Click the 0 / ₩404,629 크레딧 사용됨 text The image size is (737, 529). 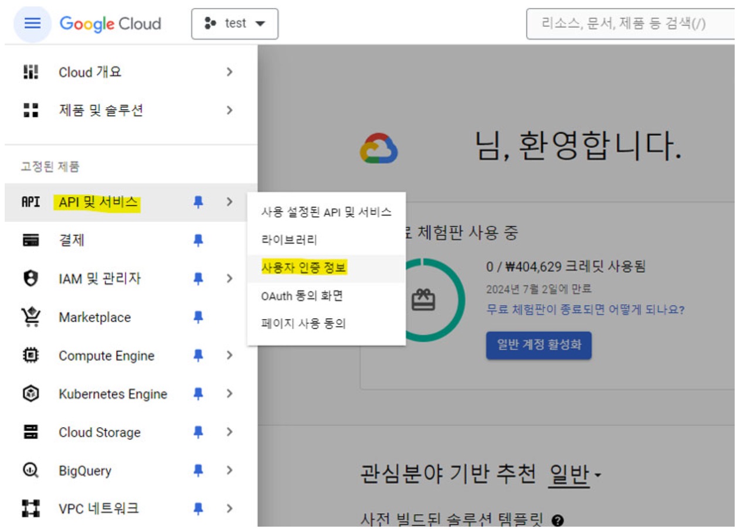[x=566, y=267]
